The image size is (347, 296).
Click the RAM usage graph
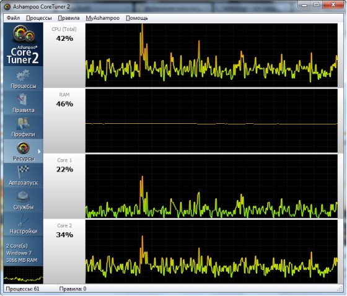pyautogui.click(x=211, y=121)
